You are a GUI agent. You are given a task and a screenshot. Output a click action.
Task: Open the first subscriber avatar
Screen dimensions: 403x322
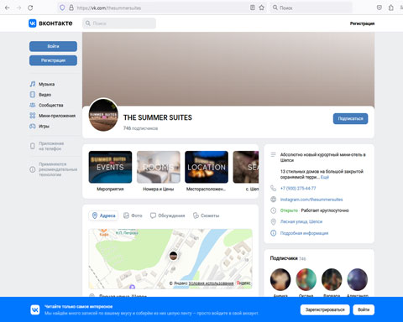[x=280, y=279]
